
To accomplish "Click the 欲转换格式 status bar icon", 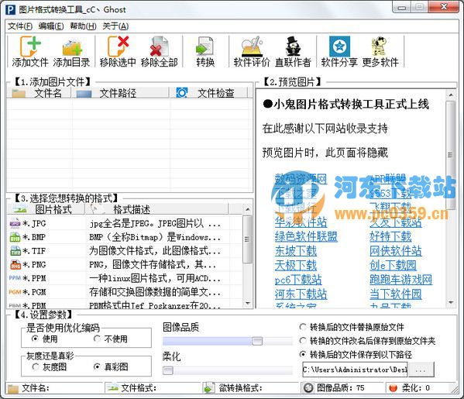I will [x=209, y=388].
